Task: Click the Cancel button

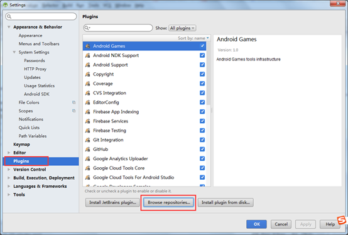Action: tap(281, 224)
